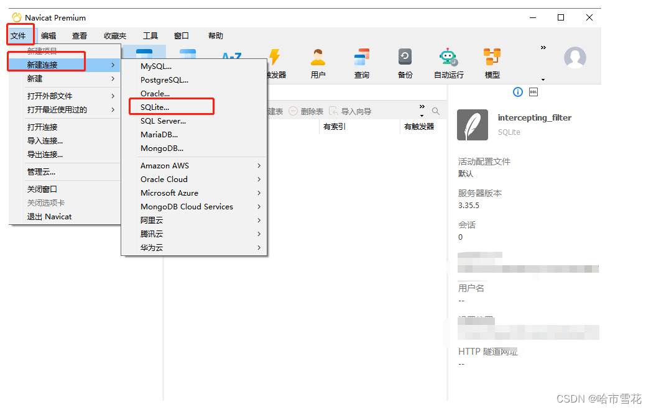The image size is (651, 410).
Task: Click the 活动配置文件 label
Action: (484, 162)
